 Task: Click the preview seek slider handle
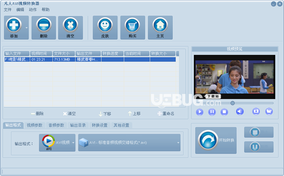232,103
